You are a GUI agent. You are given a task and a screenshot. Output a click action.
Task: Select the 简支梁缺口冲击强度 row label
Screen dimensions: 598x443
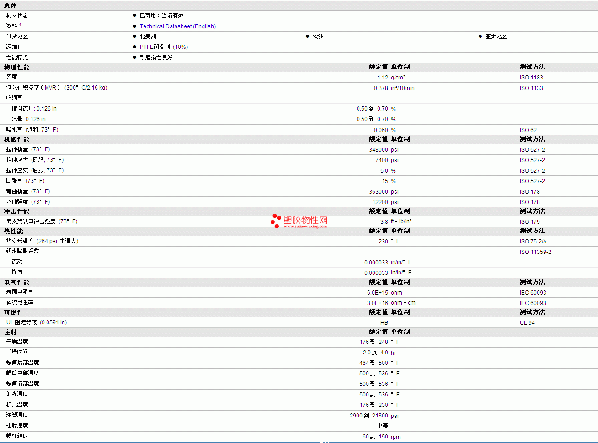click(x=42, y=221)
